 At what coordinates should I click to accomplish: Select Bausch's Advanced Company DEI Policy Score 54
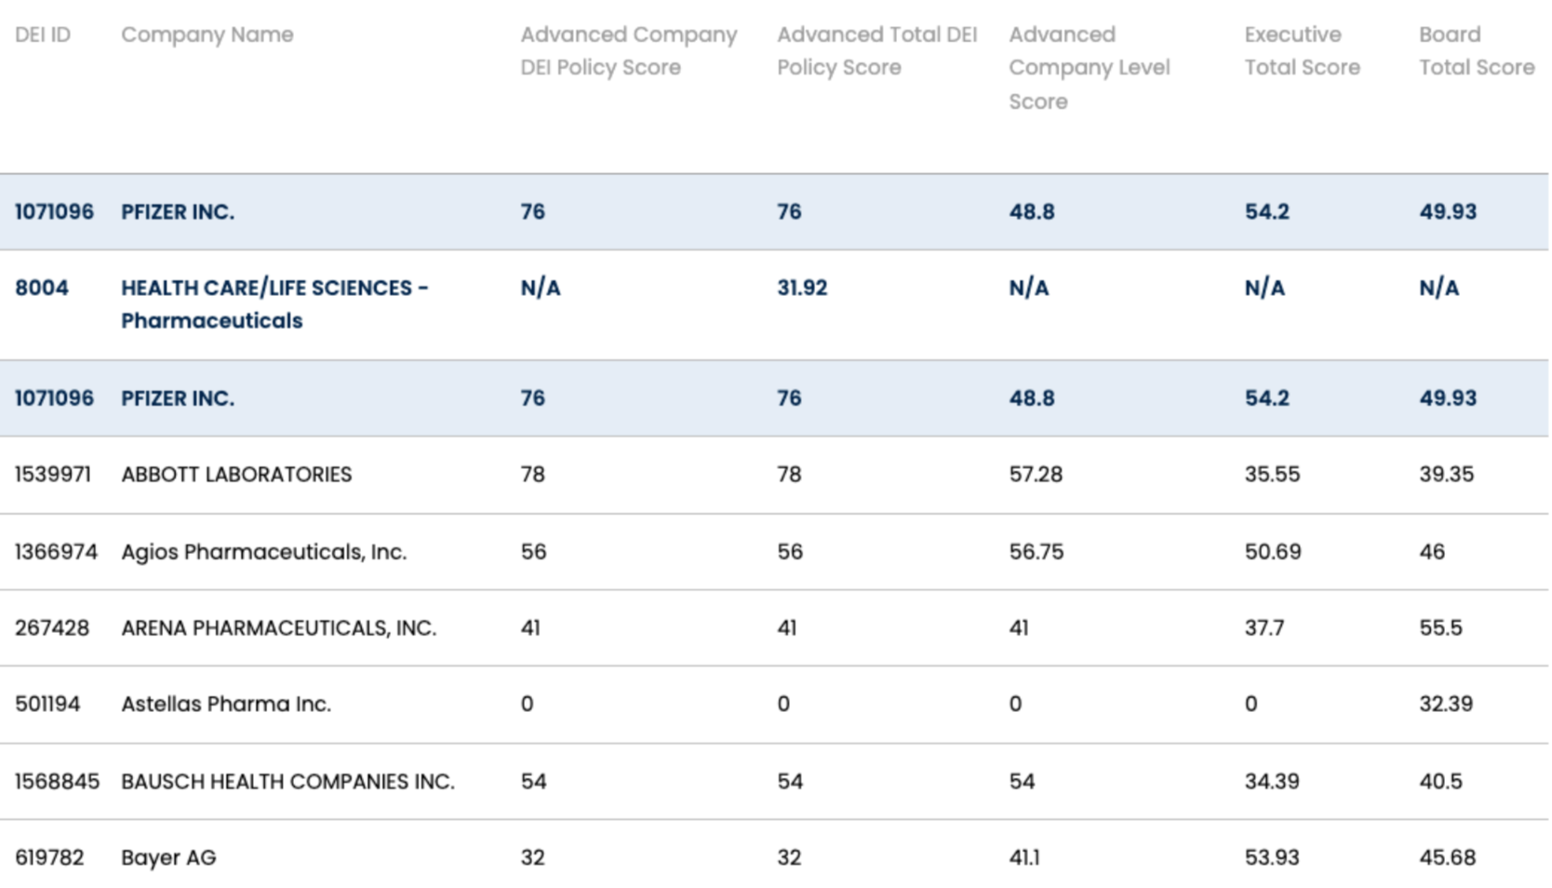click(533, 782)
